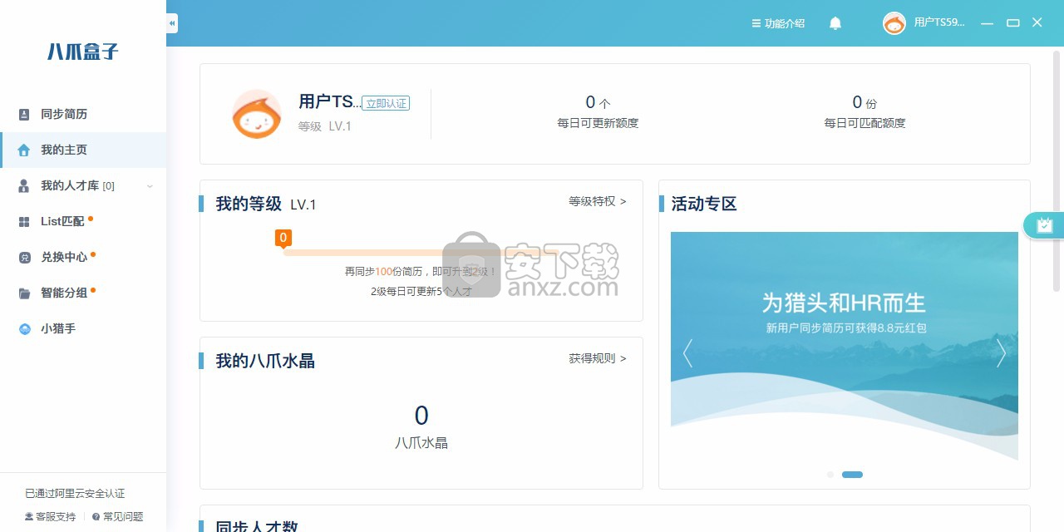Click 每日可匹配额度 label
Viewport: 1064px width, 532px height.
pyautogui.click(x=864, y=123)
